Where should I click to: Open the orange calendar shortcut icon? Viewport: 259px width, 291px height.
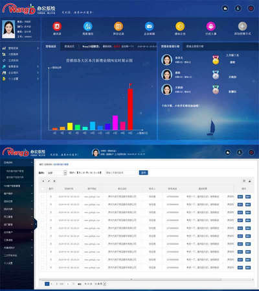point(118,27)
